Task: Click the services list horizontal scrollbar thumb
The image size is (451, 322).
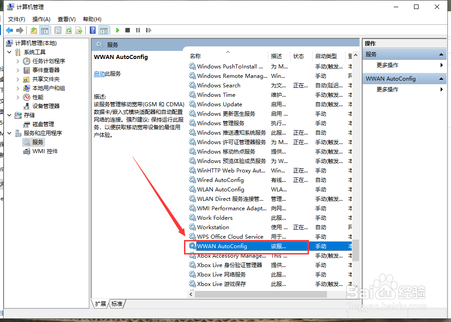Action: tap(261, 295)
